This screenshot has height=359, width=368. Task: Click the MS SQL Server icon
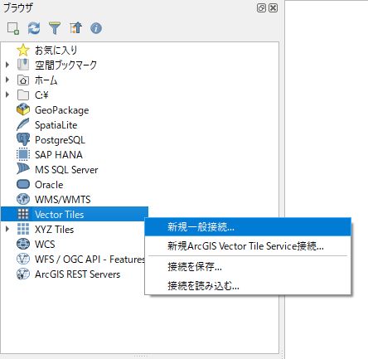coord(23,169)
